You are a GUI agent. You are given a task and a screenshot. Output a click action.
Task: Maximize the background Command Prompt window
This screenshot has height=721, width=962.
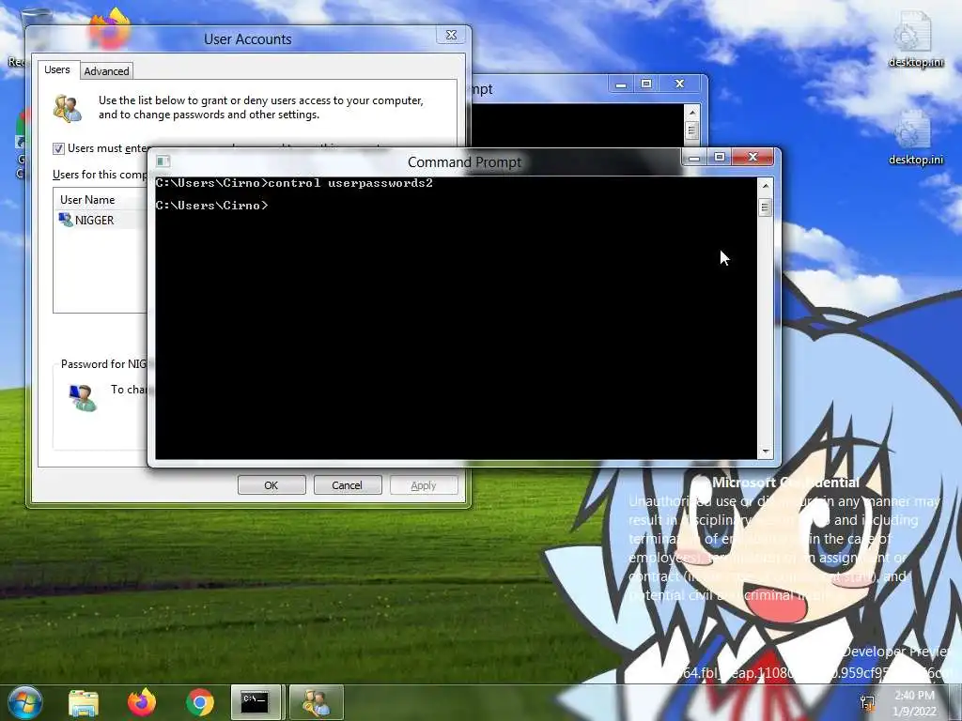(646, 84)
